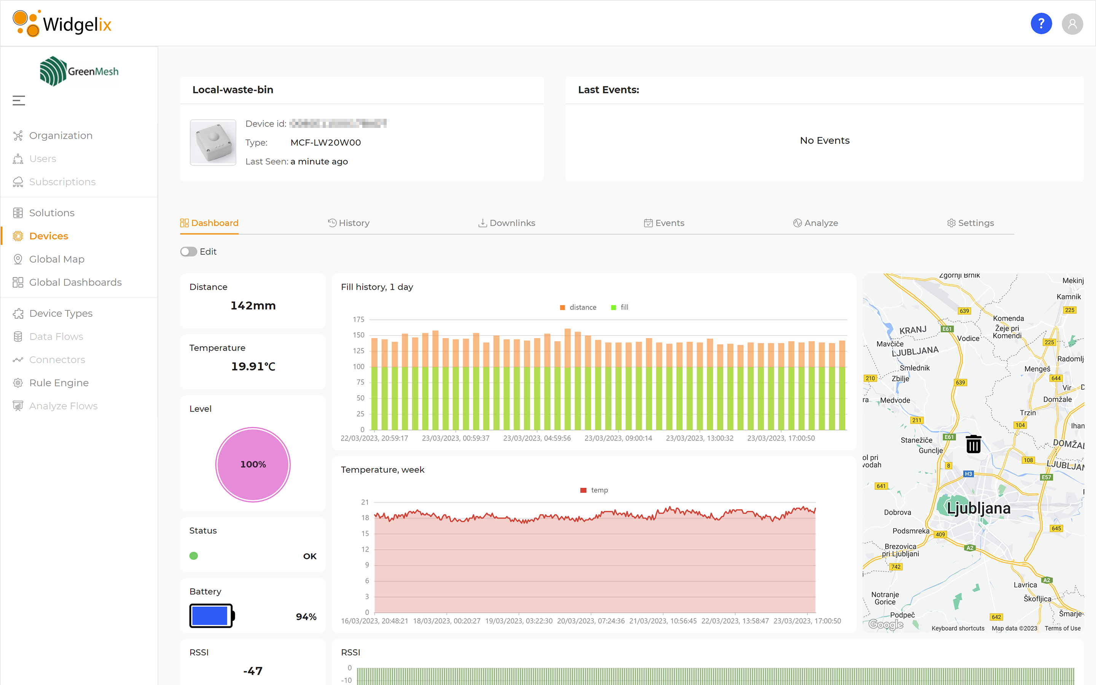The image size is (1096, 685).
Task: Toggle the hamburger menu open
Action: 19,101
